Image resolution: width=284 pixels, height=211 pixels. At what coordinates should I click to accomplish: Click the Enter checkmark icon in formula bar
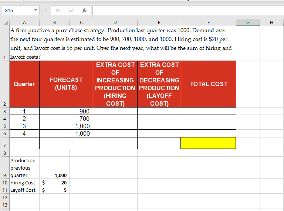click(71, 10)
